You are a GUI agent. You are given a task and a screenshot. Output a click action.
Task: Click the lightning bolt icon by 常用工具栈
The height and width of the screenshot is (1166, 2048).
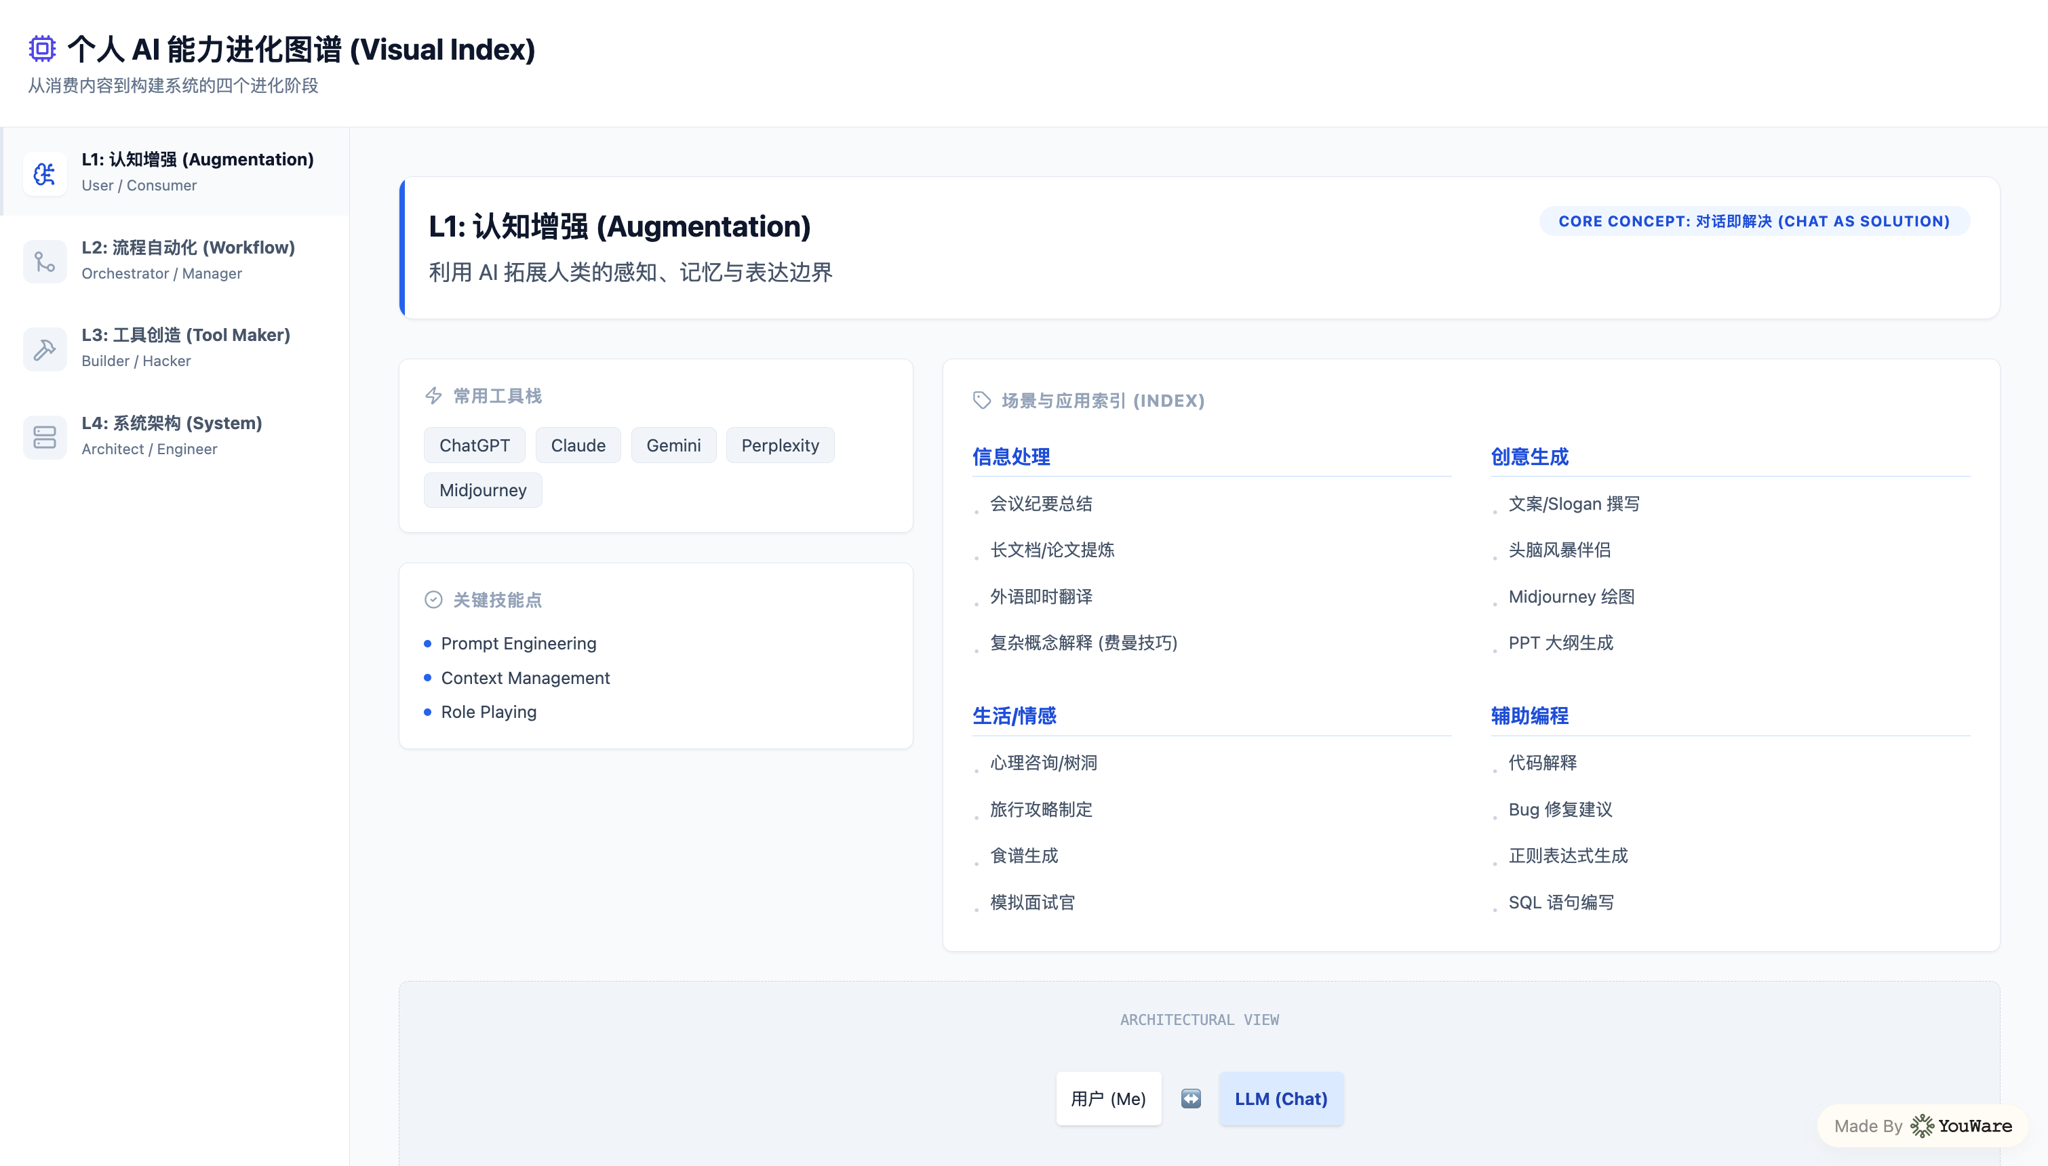click(x=433, y=396)
